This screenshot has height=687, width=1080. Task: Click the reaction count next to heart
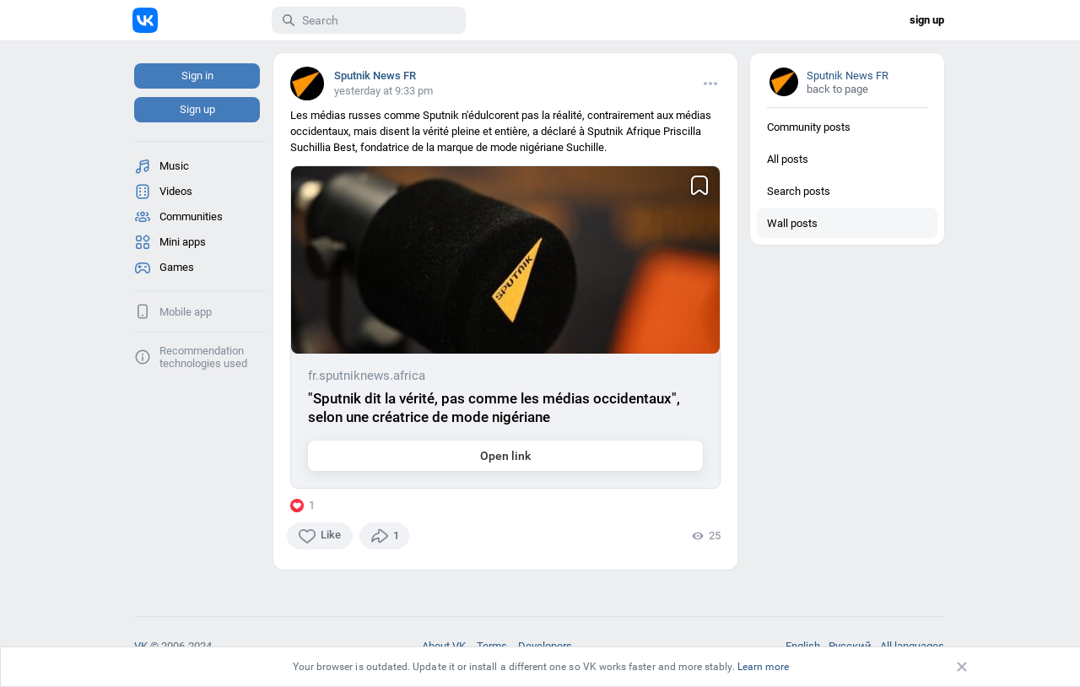point(311,506)
